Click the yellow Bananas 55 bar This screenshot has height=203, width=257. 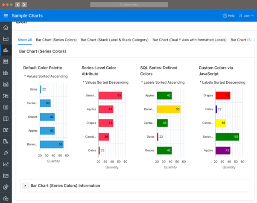169,109
